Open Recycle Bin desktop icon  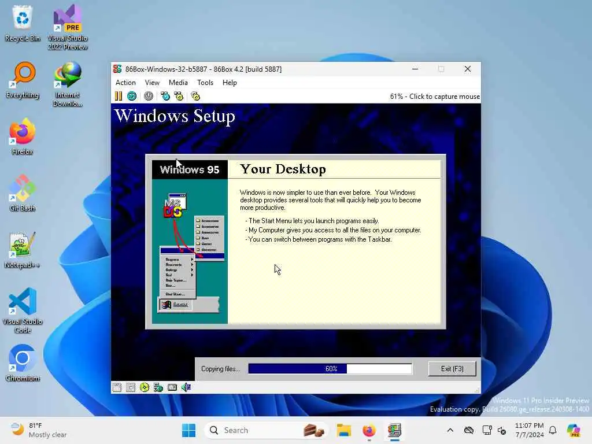tap(23, 23)
